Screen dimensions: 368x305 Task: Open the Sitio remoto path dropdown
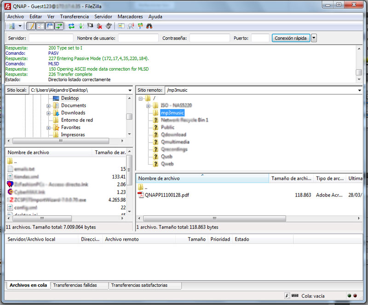tap(359, 91)
